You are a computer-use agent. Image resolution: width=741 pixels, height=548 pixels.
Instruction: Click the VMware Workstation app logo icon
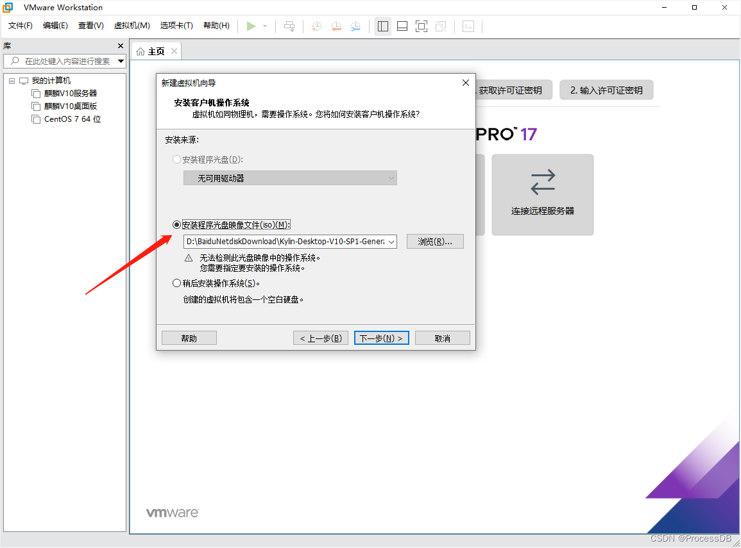click(8, 7)
